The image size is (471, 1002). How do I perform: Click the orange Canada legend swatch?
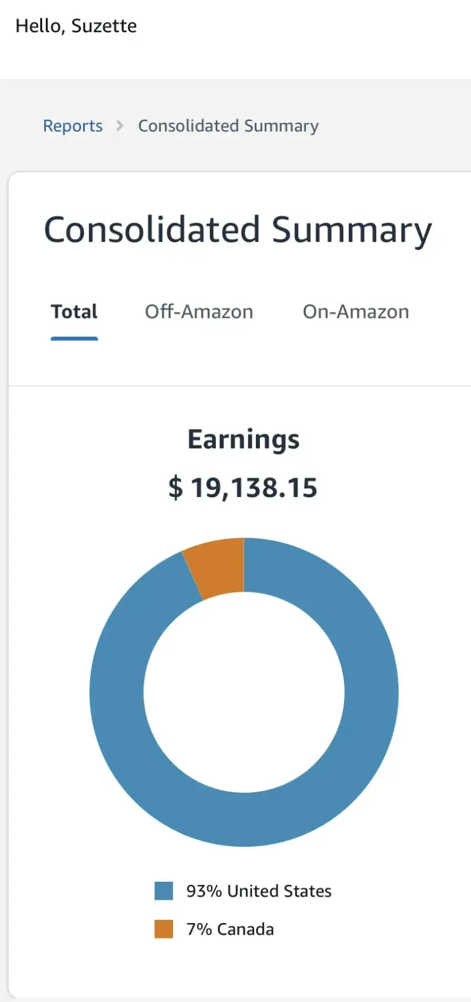[x=164, y=929]
